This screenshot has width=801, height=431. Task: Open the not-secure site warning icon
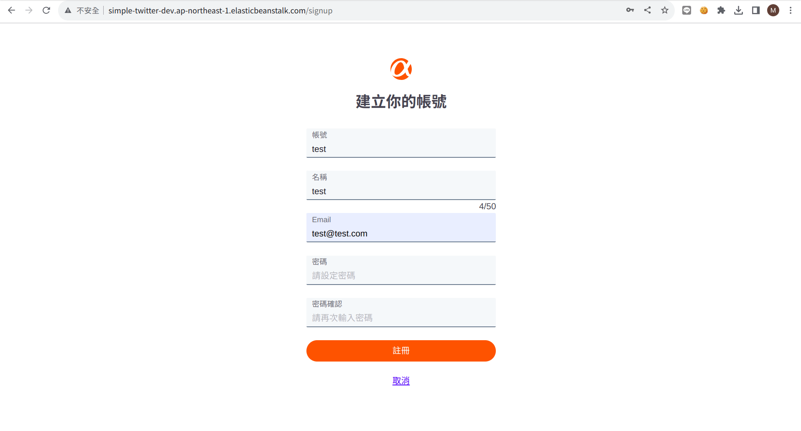tap(68, 10)
